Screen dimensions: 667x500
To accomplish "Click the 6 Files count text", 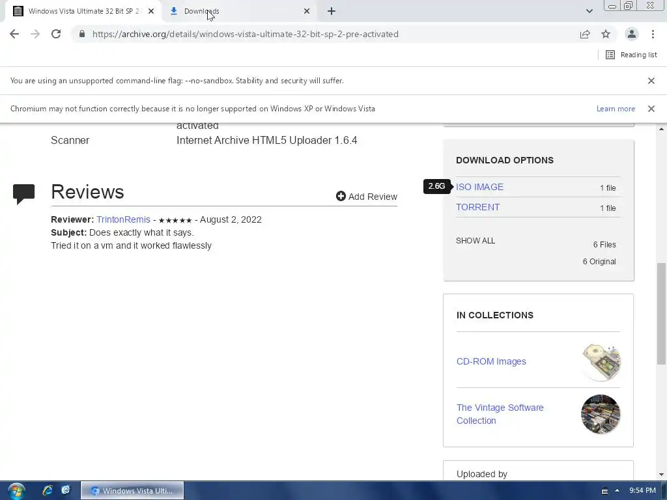I will [x=604, y=245].
